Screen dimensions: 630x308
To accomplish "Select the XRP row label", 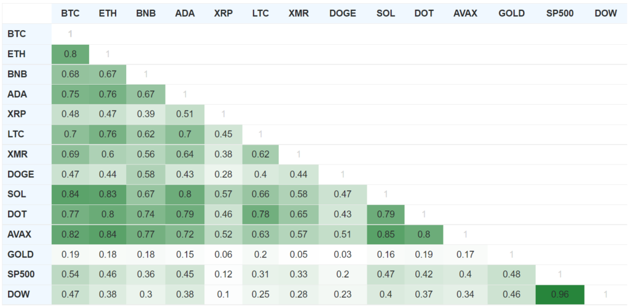I will [x=18, y=114].
